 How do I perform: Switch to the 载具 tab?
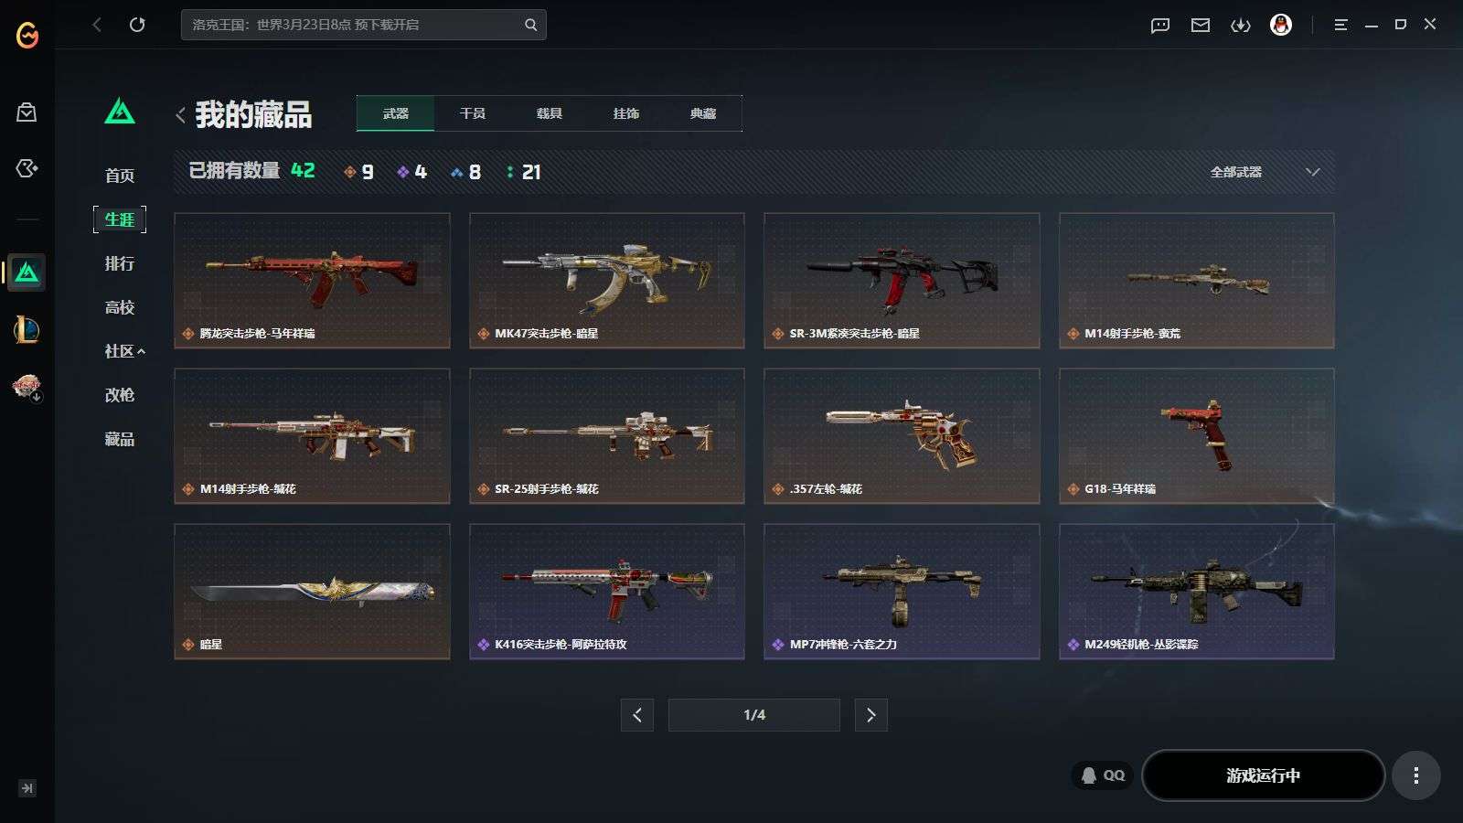549,113
